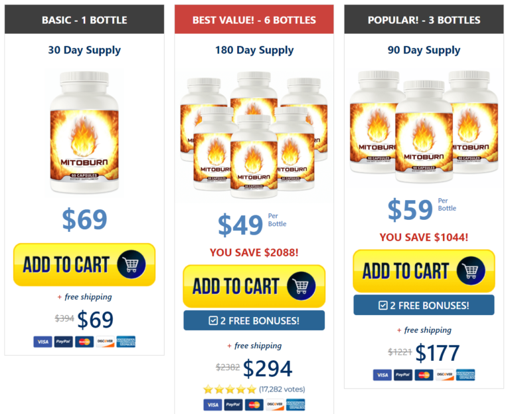
Task: Add the 90 Day Supply to cart
Action: [424, 270]
